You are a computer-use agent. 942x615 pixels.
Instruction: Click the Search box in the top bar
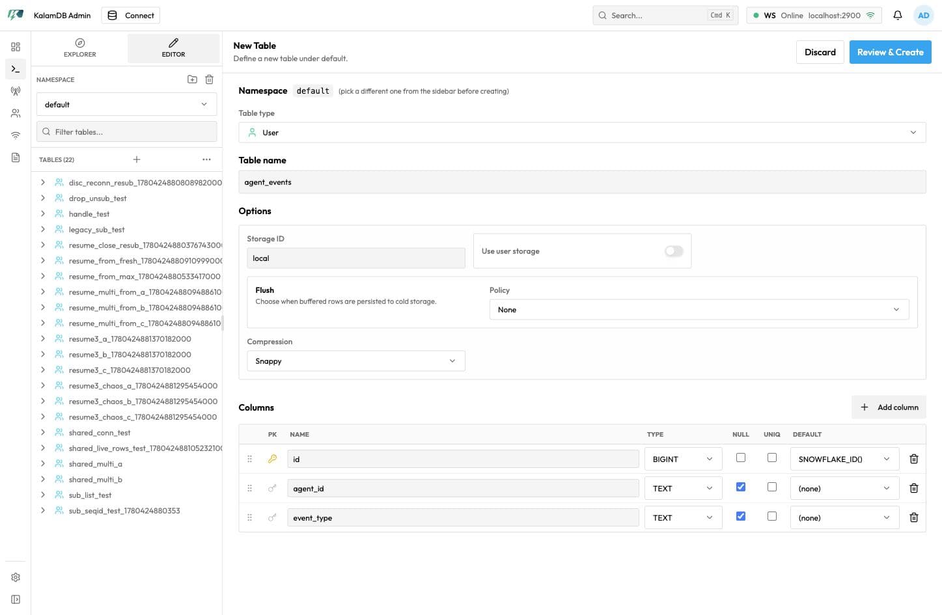tap(665, 15)
